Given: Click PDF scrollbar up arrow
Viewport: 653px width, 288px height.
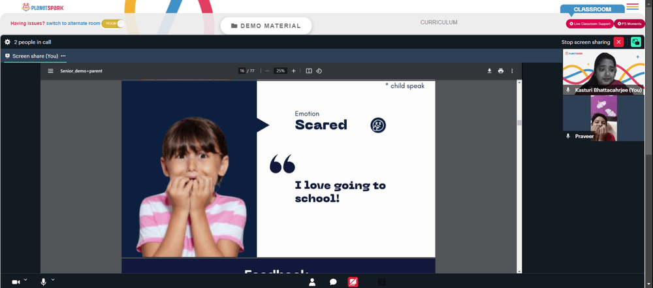Looking at the screenshot, I should coord(519,82).
